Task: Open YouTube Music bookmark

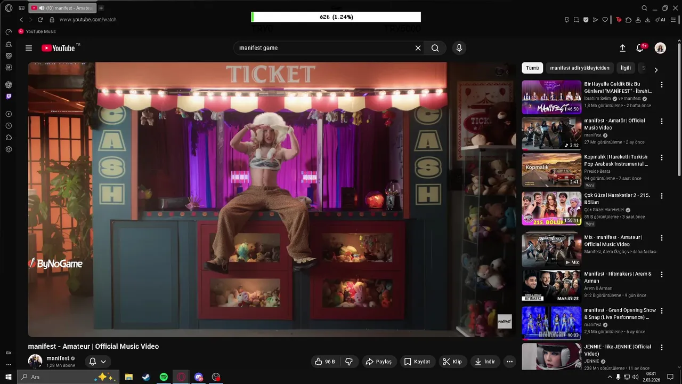Action: coord(37,31)
